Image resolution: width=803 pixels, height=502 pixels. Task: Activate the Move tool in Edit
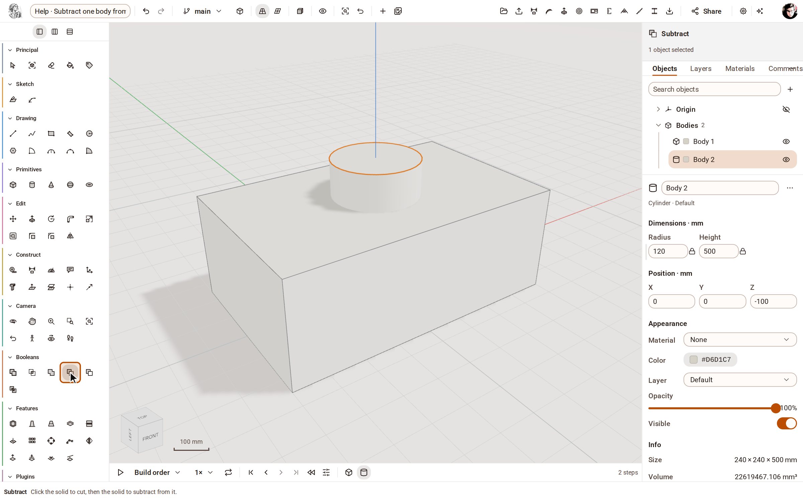tap(13, 219)
